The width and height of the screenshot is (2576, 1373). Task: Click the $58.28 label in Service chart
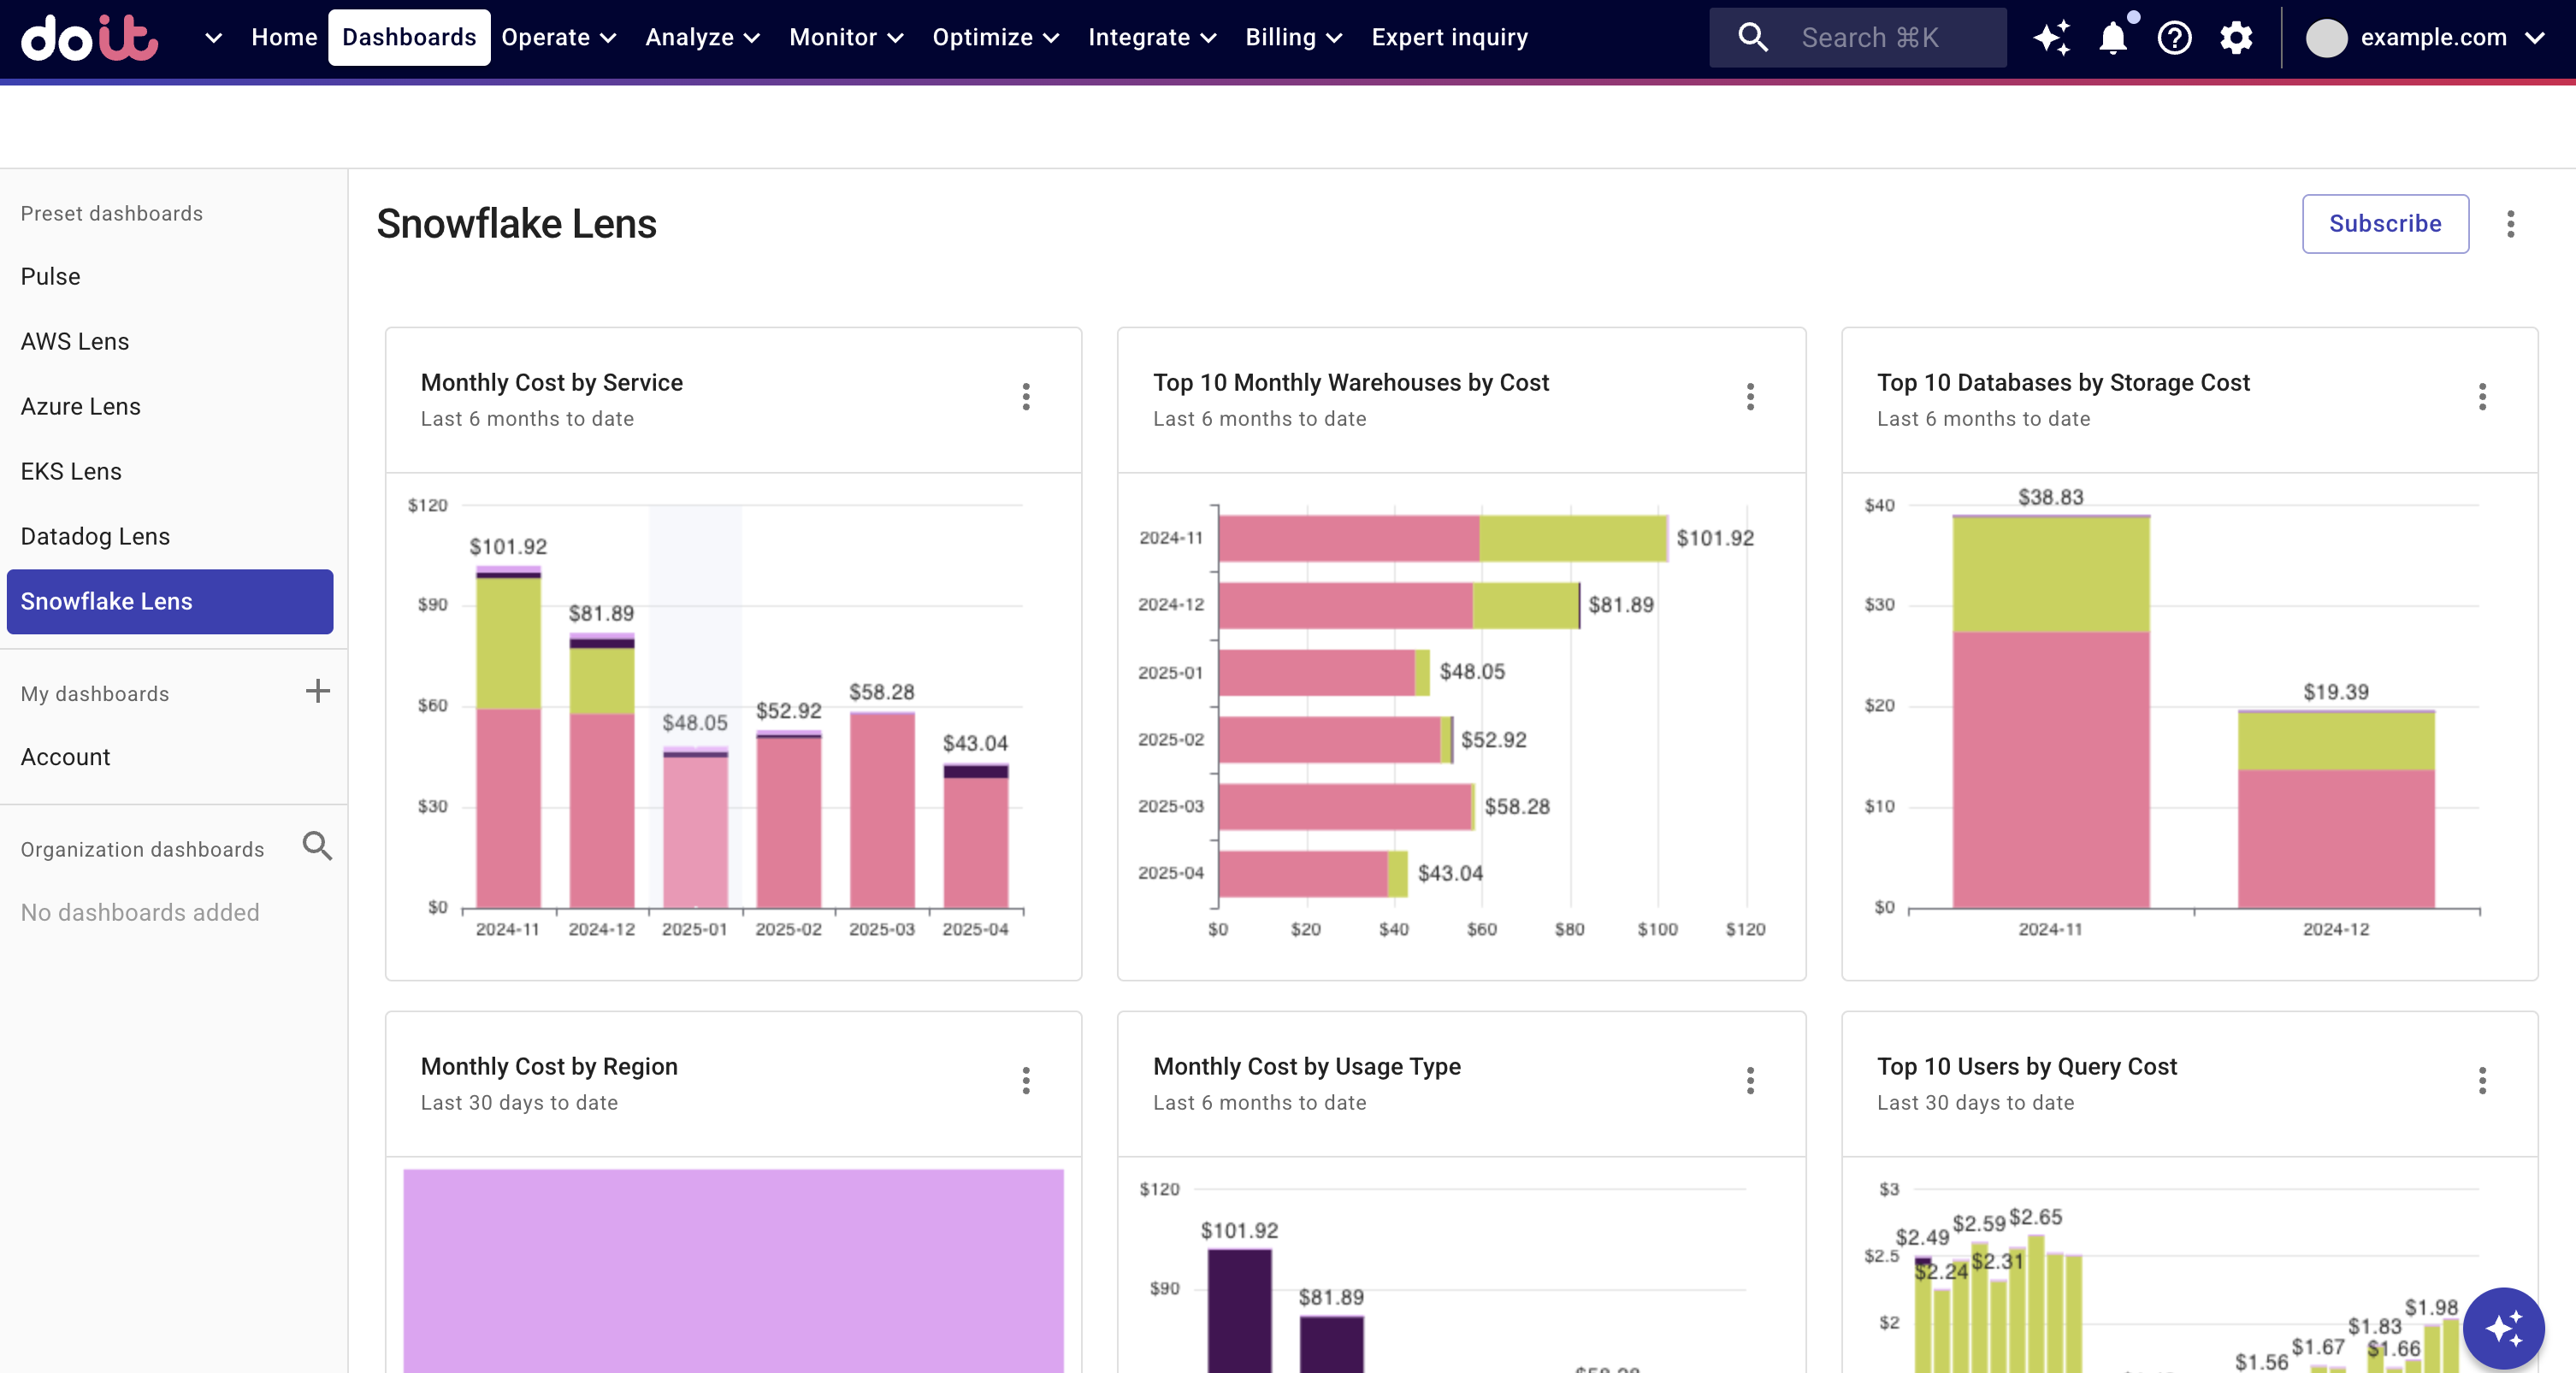881,692
